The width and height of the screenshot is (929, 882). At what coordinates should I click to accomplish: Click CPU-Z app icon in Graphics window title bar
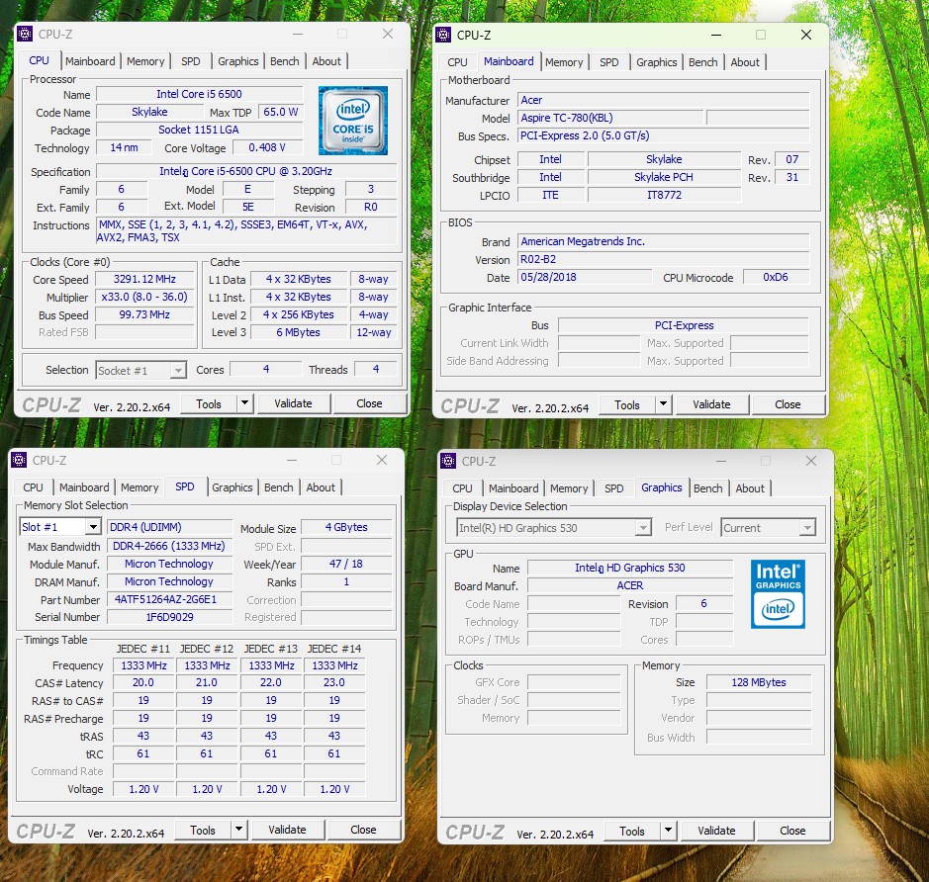pyautogui.click(x=448, y=461)
